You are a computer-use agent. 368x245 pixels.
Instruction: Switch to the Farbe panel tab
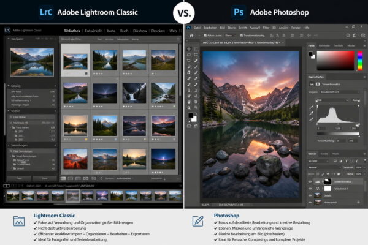point(312,45)
